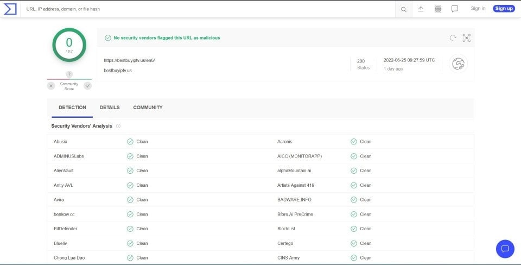Click the community score question mark badge
521x265 pixels.
tap(69, 74)
